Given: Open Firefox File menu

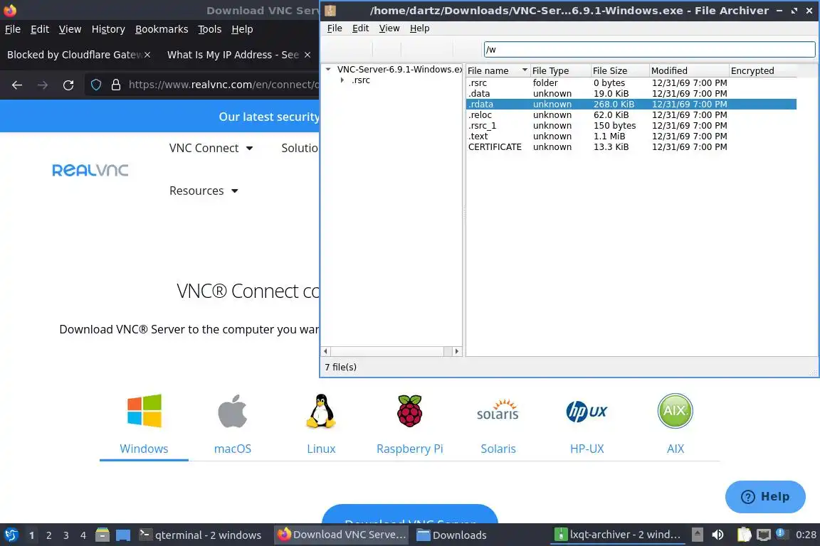Looking at the screenshot, I should tap(13, 29).
